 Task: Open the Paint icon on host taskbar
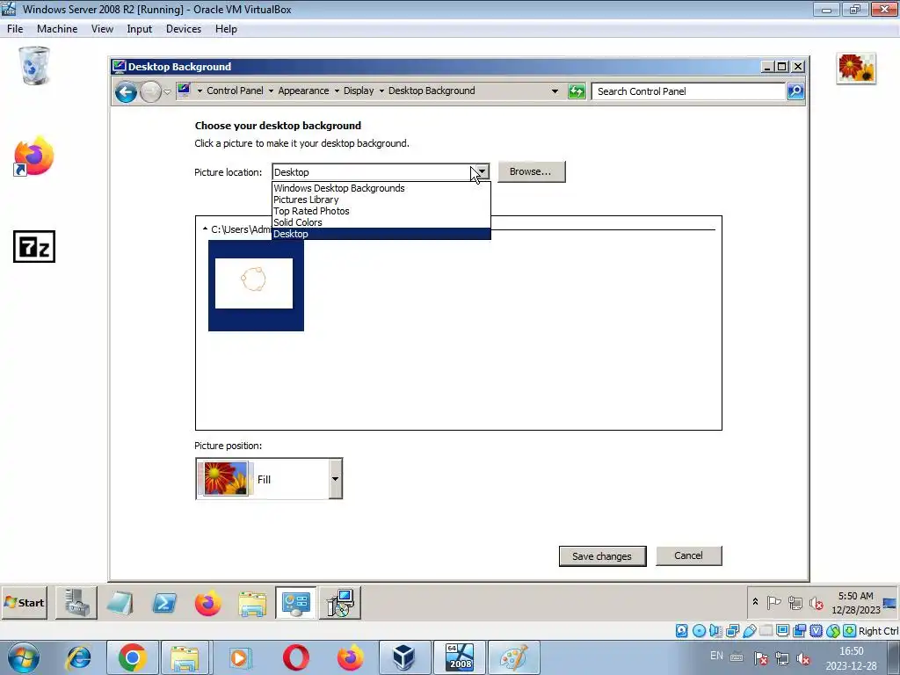pos(513,657)
